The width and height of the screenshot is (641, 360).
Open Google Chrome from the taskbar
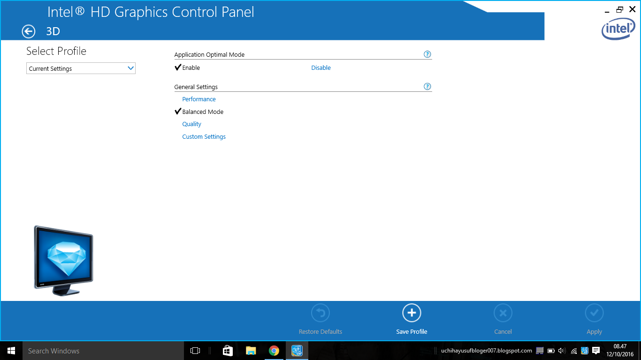pos(274,351)
